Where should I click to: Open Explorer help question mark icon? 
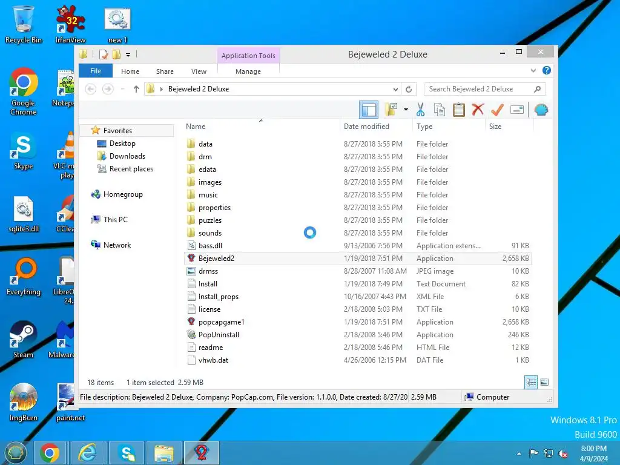[x=547, y=70]
